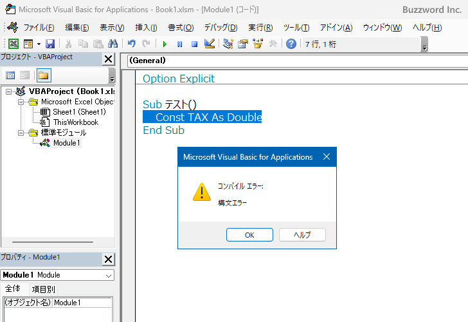Close the プロパティ - Module1 panel
The width and height of the screenshot is (468, 322).
[x=109, y=260]
